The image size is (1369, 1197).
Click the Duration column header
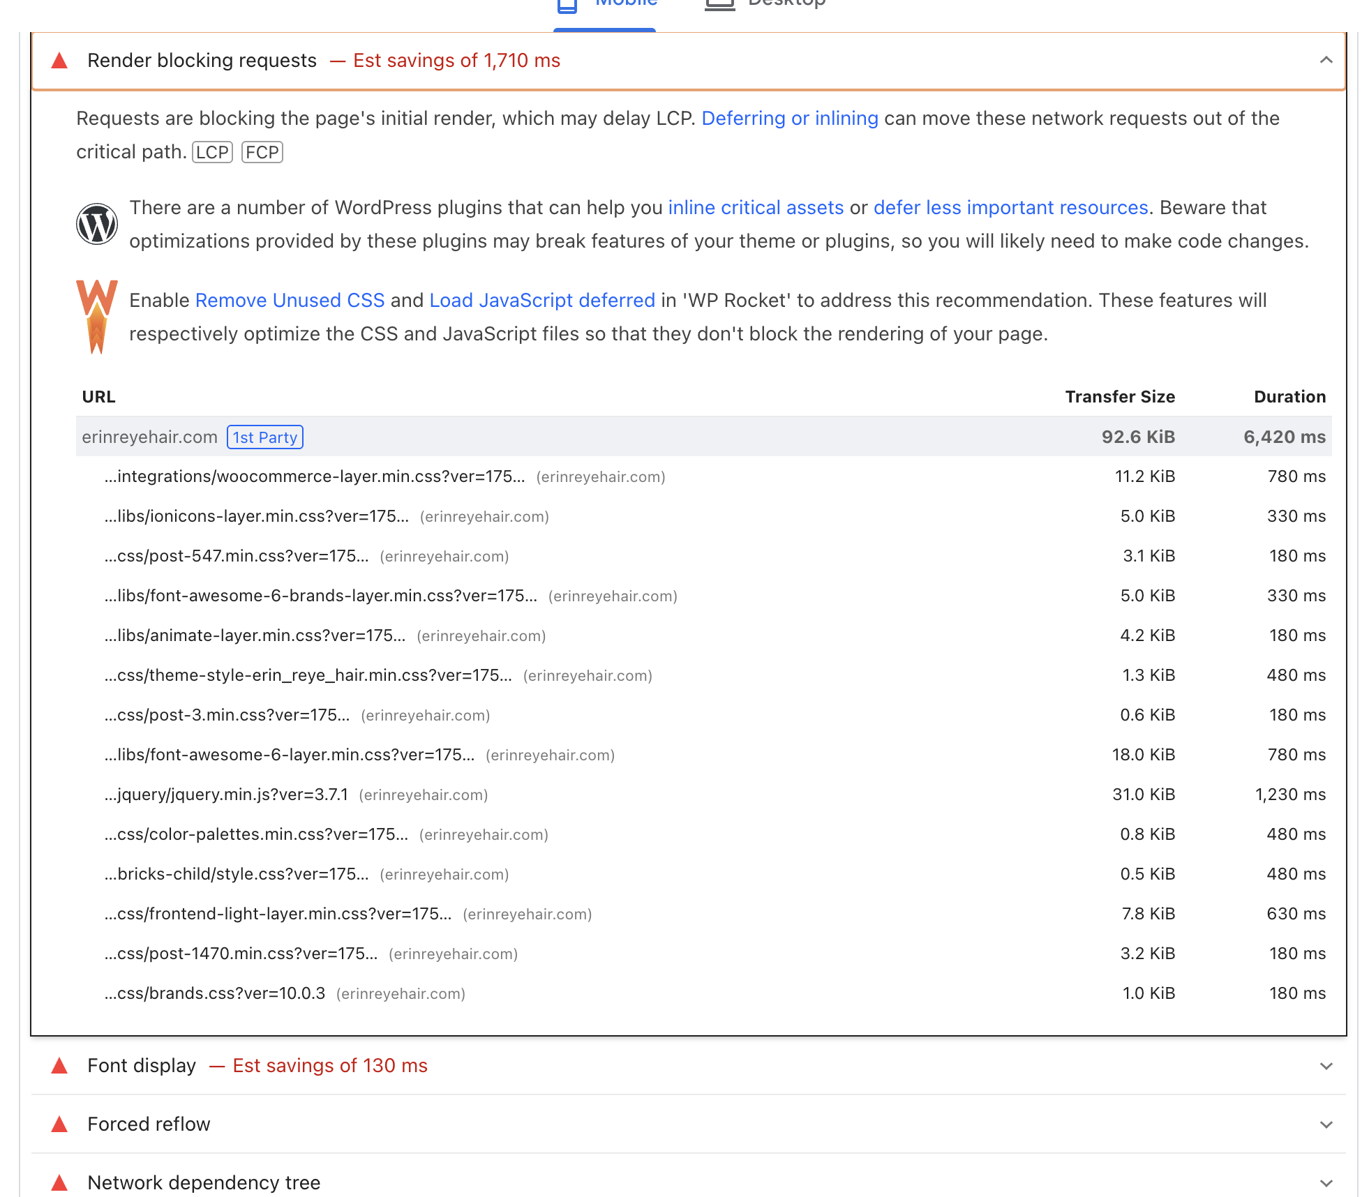click(x=1290, y=397)
